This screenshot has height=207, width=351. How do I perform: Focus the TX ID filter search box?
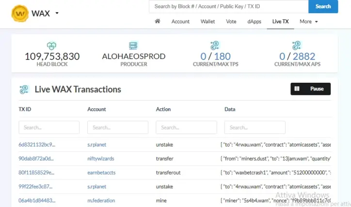[x=49, y=128]
